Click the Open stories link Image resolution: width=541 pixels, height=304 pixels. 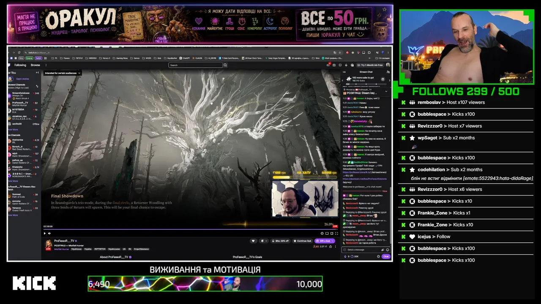click(22, 79)
